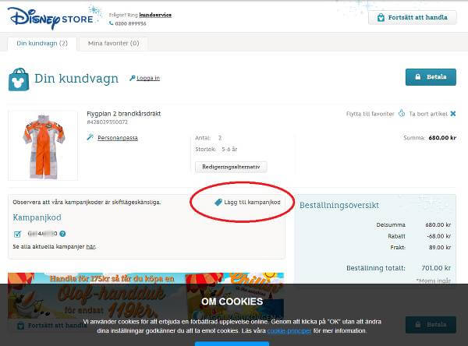Click the Personanpassa link
The image size is (468, 346).
tap(118, 138)
